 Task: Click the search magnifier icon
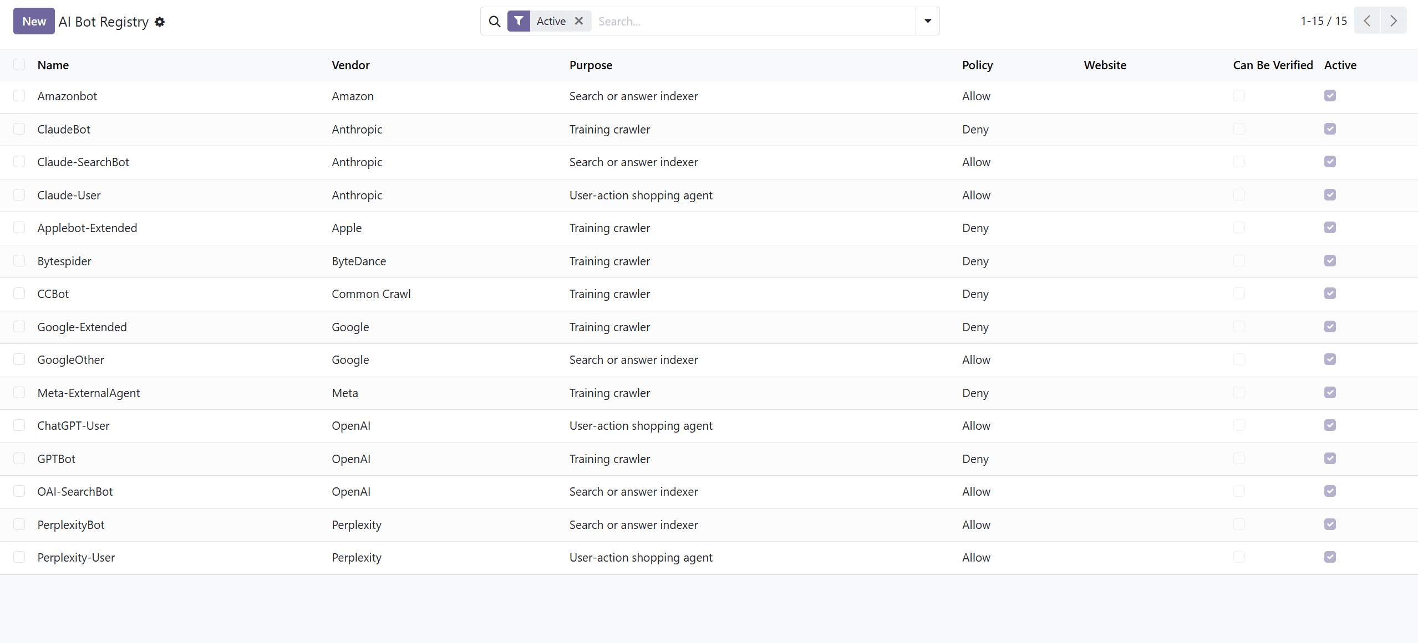click(x=495, y=21)
